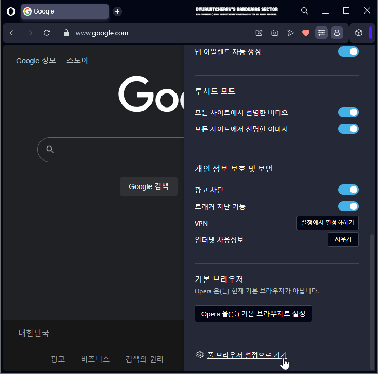Click the tab search magnifier icon

[x=304, y=11]
